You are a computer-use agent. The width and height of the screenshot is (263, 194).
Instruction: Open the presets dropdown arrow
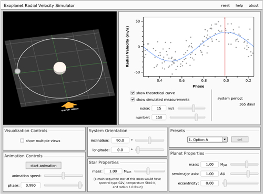pyautogui.click(x=225, y=139)
